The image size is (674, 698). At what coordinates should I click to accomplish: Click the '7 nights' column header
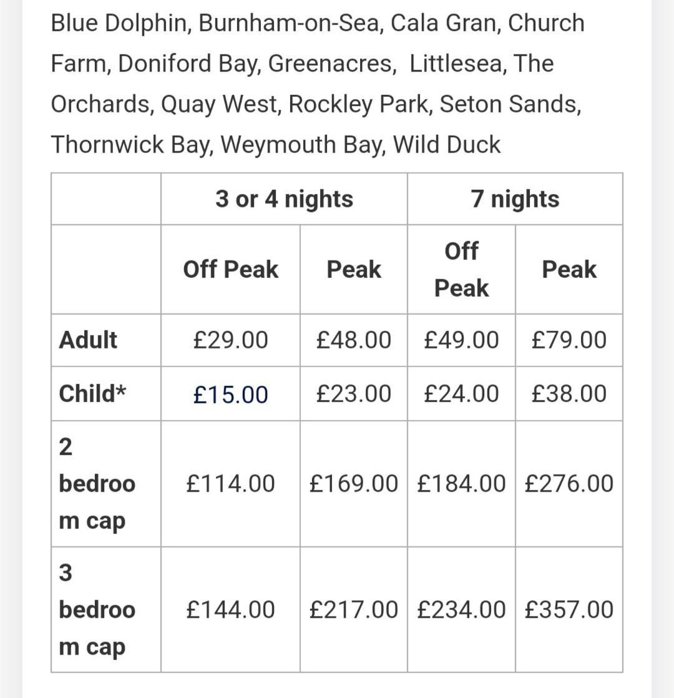[515, 199]
